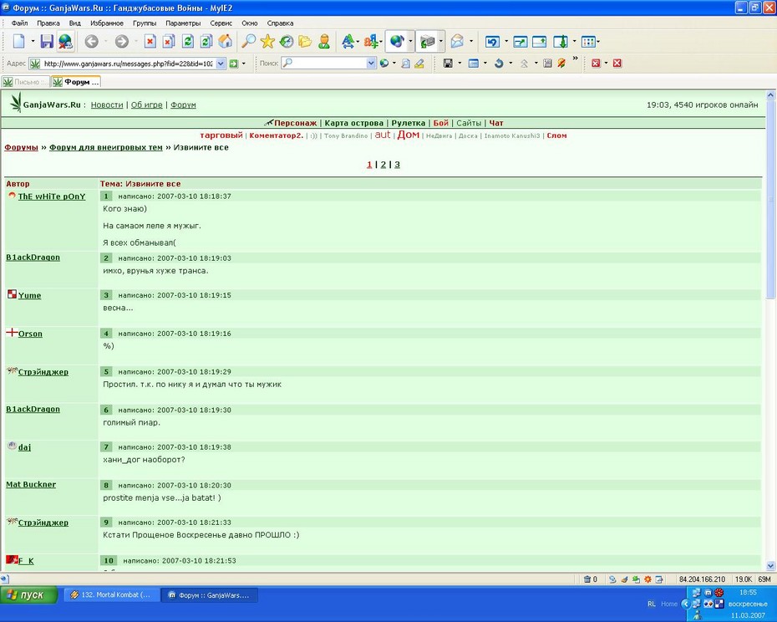Open the yellow folders toolbar icon
The height and width of the screenshot is (622, 777).
click(305, 42)
